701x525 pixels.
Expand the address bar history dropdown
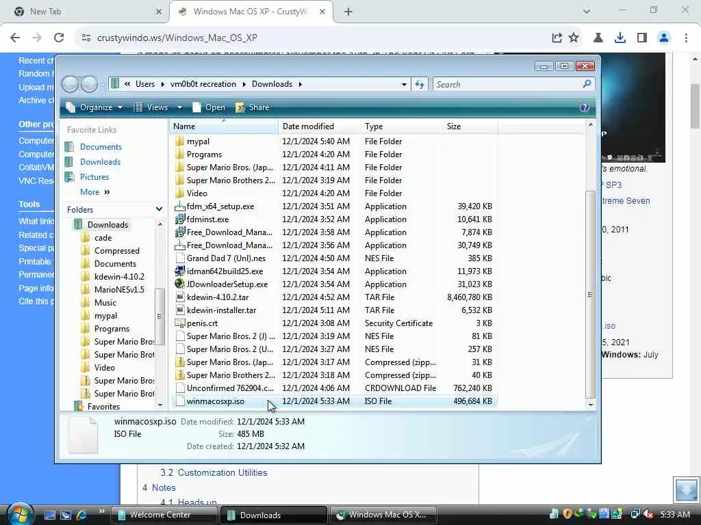click(x=404, y=84)
